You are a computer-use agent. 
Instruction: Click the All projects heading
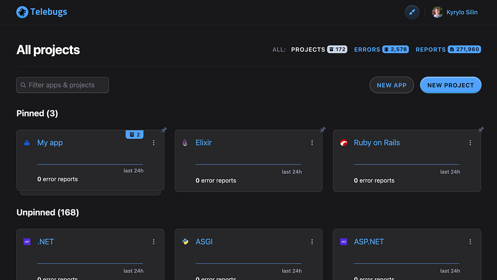[x=48, y=50]
